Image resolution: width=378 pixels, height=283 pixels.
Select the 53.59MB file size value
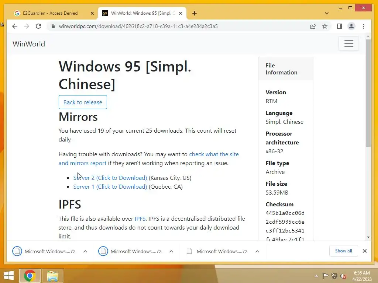tap(277, 193)
